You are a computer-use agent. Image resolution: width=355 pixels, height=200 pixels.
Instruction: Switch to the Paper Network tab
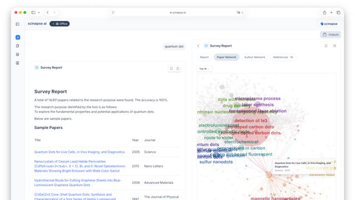tap(226, 57)
